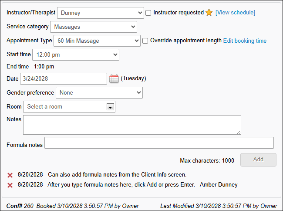Screen dimensions: 283x211
Task: Click into the Date field showing 3/24/2028
Action: (64, 78)
